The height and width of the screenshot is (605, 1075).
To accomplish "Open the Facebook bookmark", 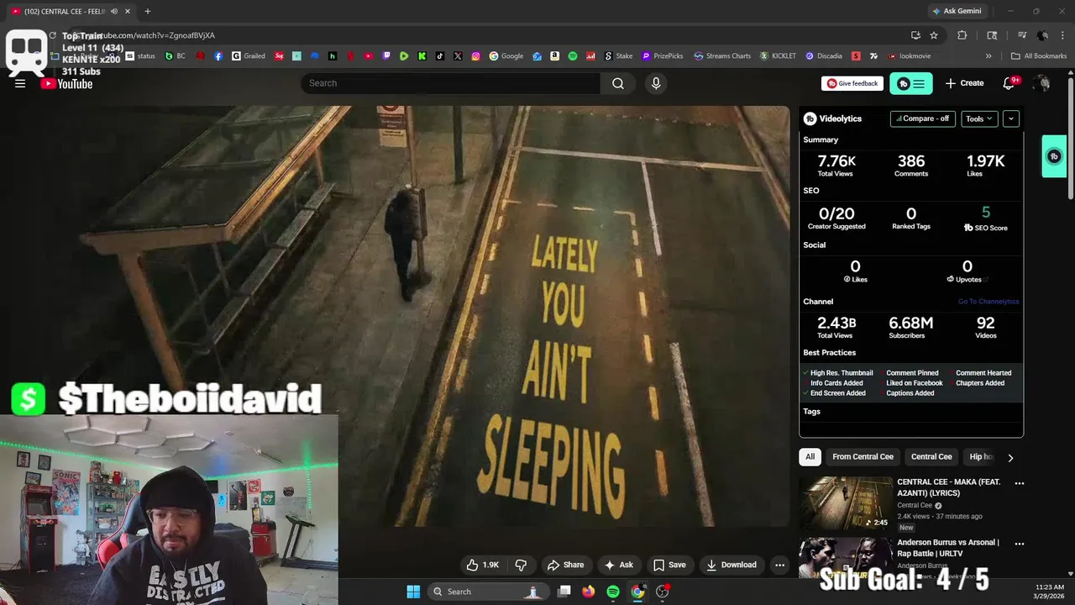I will pyautogui.click(x=218, y=56).
